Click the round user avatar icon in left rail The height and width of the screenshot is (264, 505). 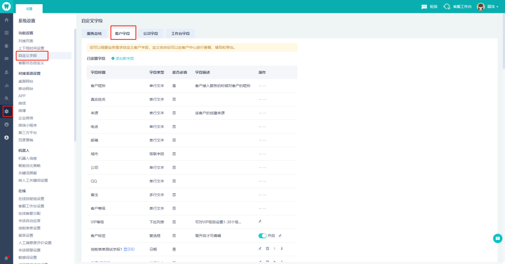click(x=6, y=138)
